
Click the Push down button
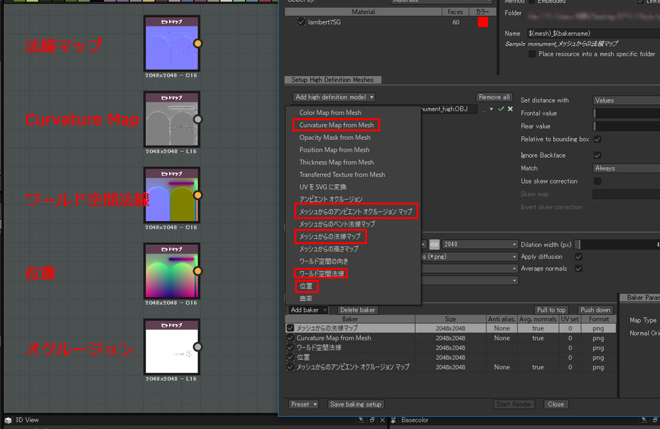pyautogui.click(x=595, y=310)
